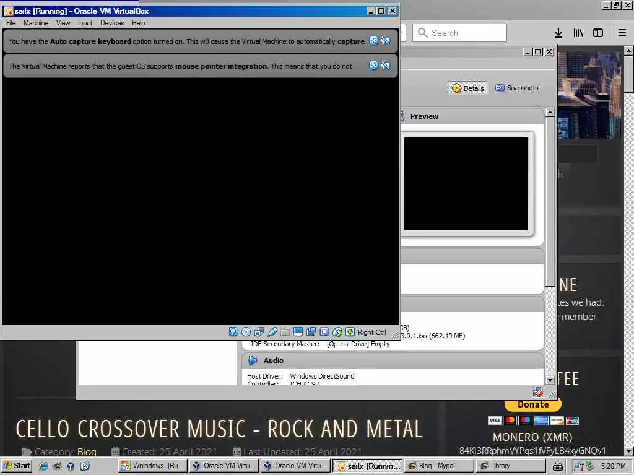Select the Details view in VirtualBox Manager
Viewport: 634px width, 475px height.
click(x=468, y=88)
